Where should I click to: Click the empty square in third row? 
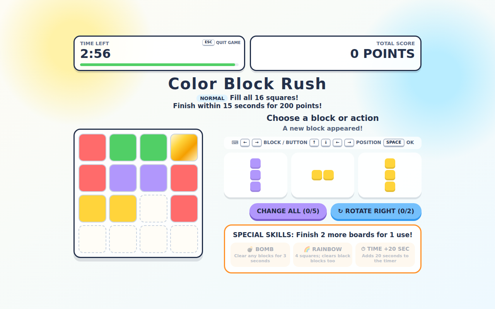pyautogui.click(x=154, y=209)
